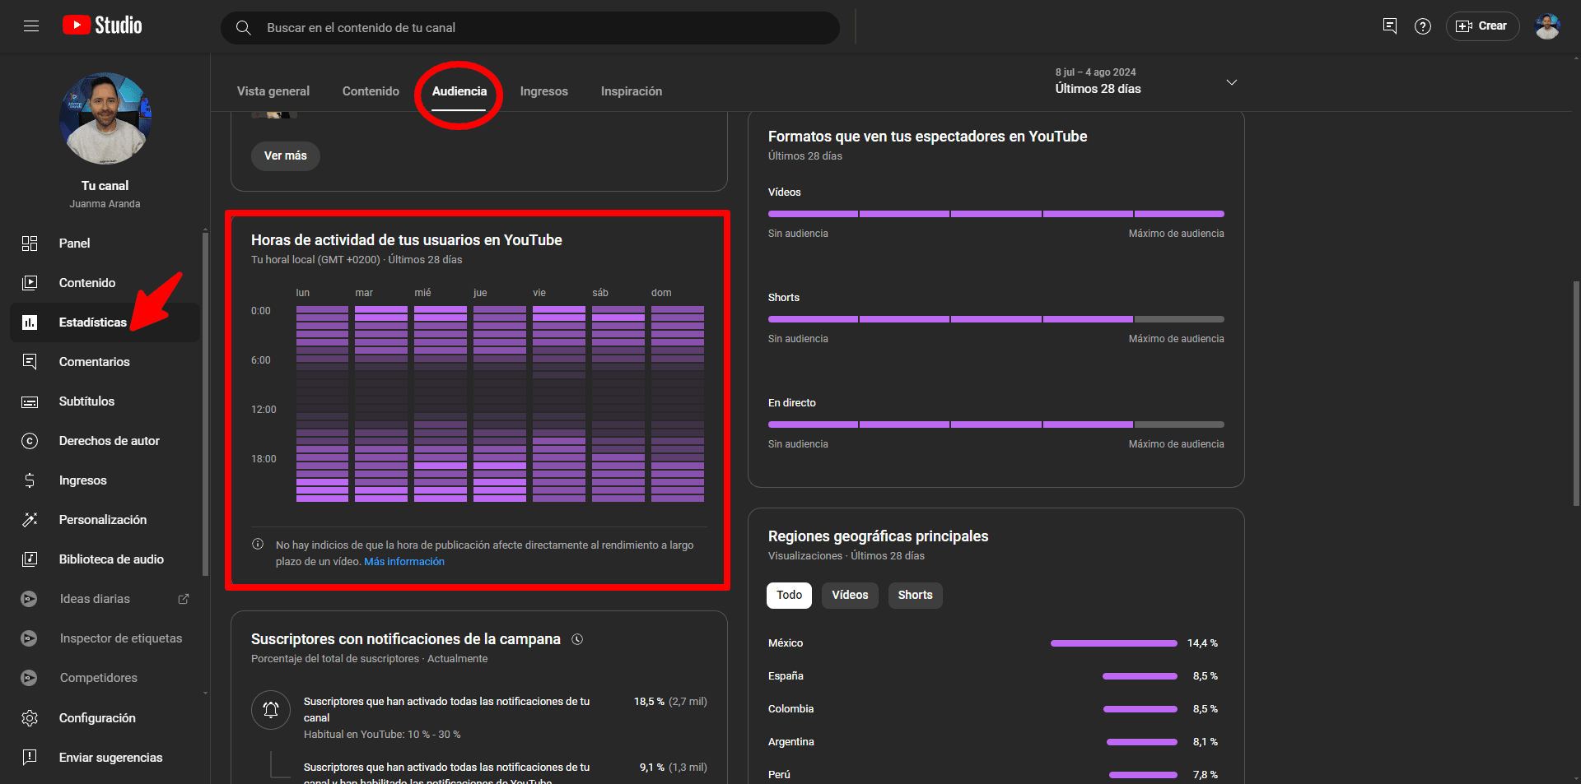Click the Derechos de autor copyright icon

coord(30,441)
